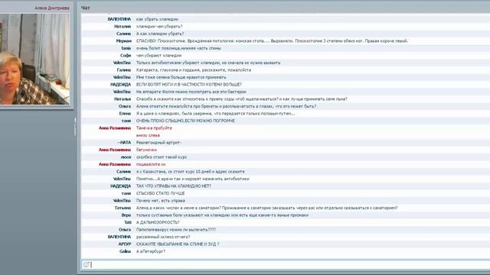Viewport: 490px width, 275px height.
Task: Select message "ОЧЕНЬ ПЛОХО СЛЫШНО, ЕСЛИ МОЖНО ПОГРОМЧЕ"
Action: tap(185, 121)
